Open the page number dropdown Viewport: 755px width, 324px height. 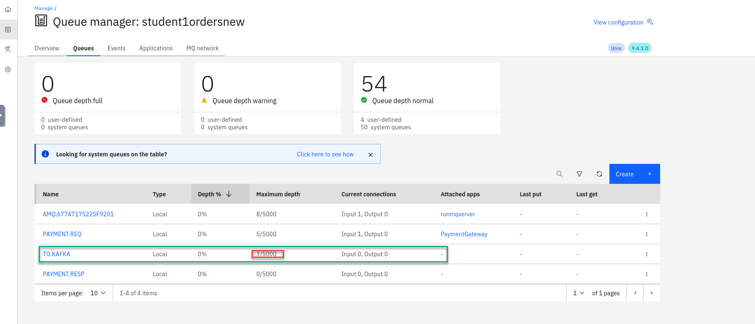click(579, 293)
